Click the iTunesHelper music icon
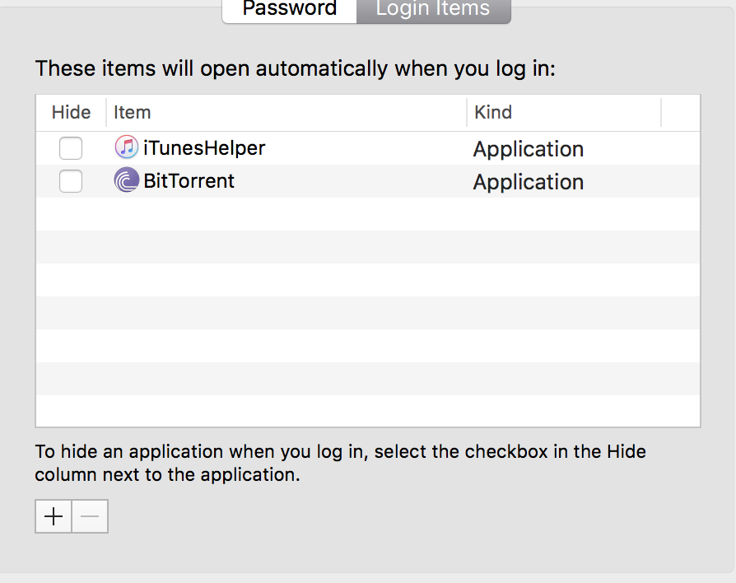 127,147
